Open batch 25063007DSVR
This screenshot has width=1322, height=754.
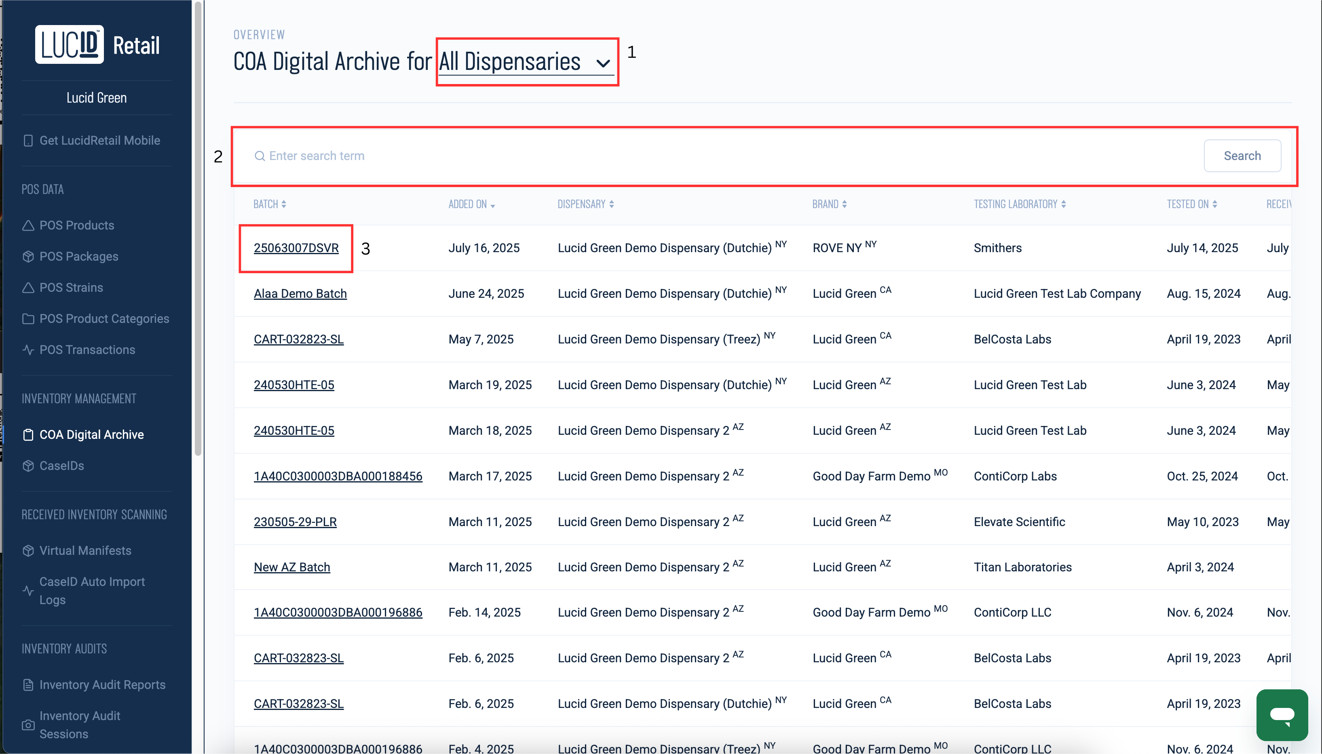pos(296,248)
